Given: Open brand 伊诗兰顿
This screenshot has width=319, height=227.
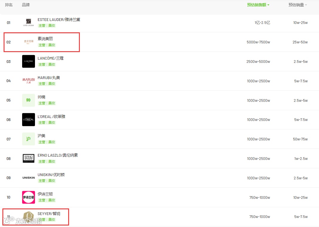Looking at the screenshot, I should 45,194.
